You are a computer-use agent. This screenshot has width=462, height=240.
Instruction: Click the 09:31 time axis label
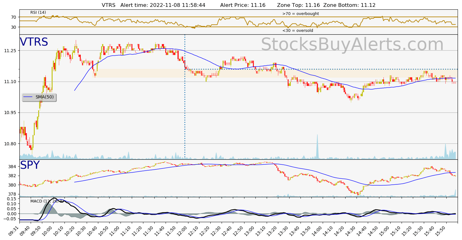[14, 231]
